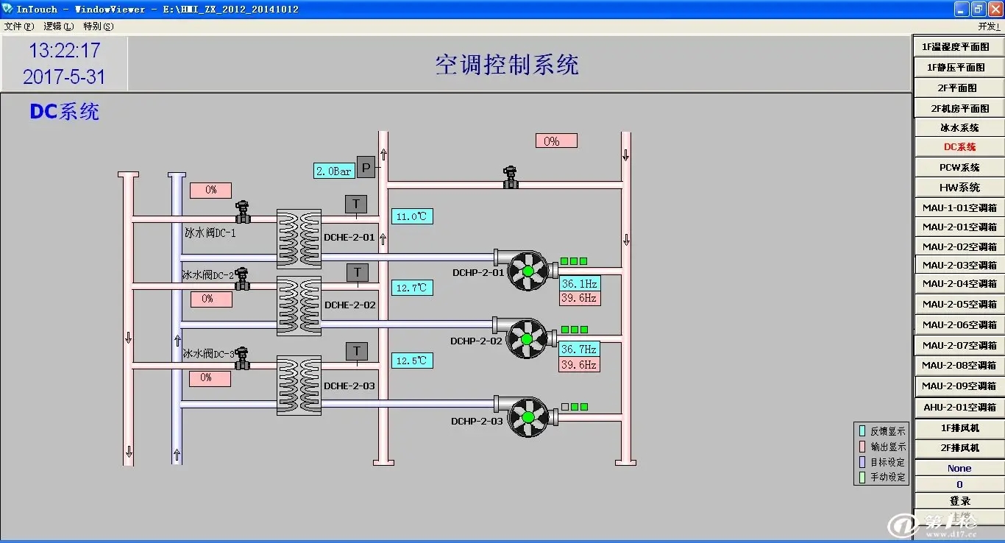Open the 1F静压平面图 page
Screen dimensions: 1005x543
click(959, 67)
